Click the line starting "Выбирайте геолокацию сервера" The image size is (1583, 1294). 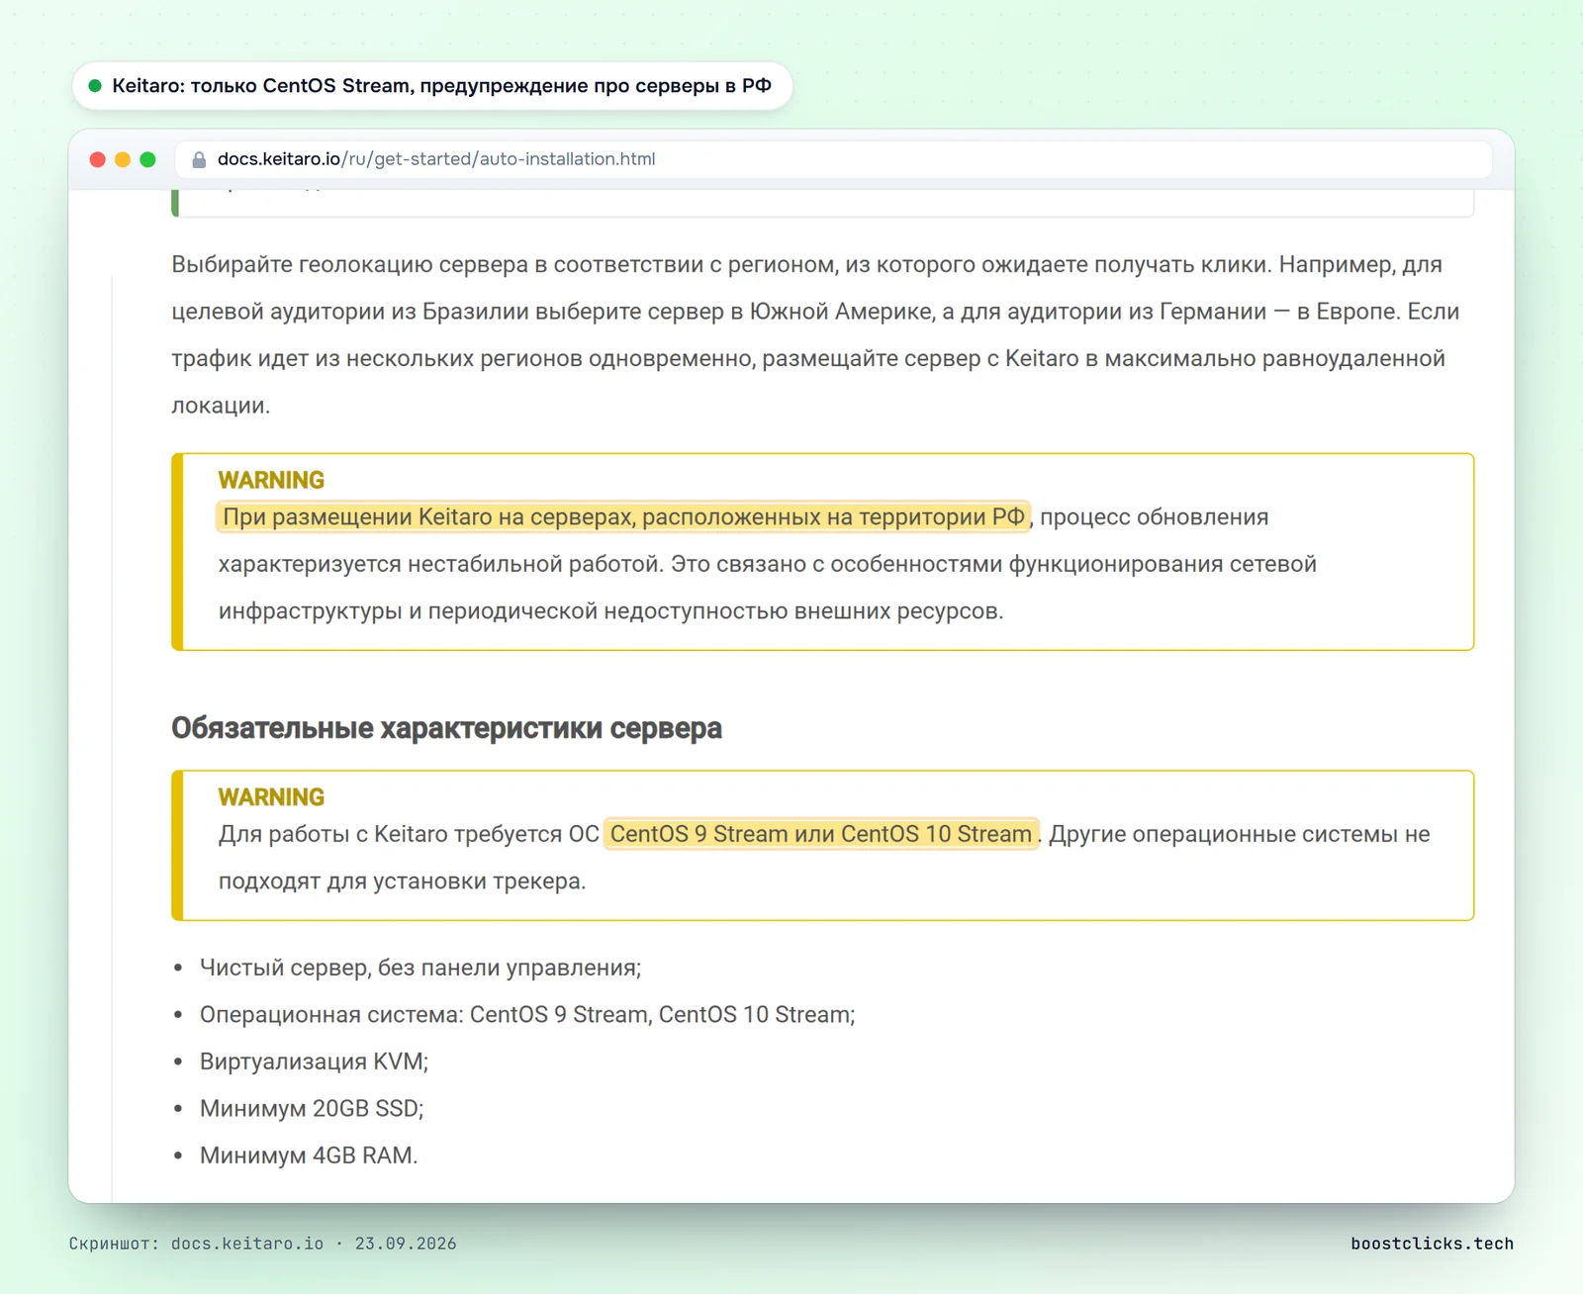click(806, 264)
